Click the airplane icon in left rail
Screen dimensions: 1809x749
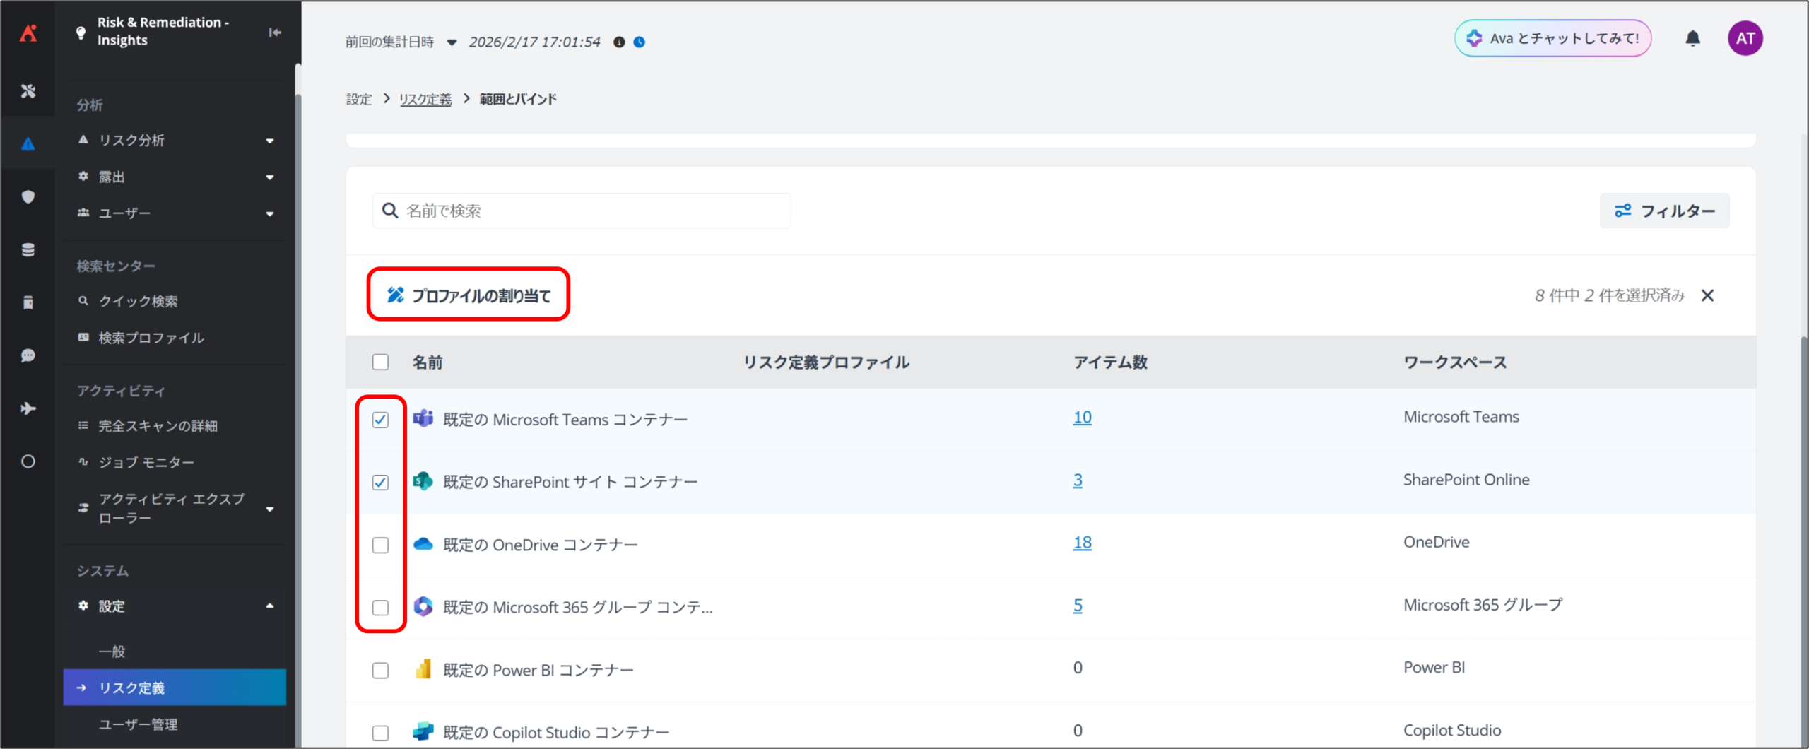[28, 408]
